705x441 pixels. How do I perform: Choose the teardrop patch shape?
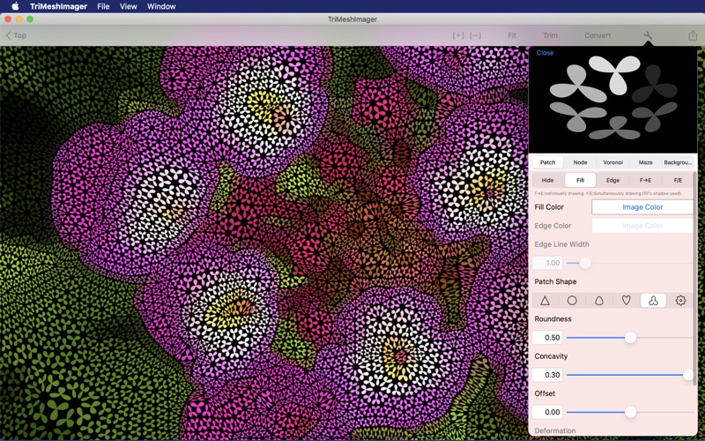pyautogui.click(x=599, y=301)
